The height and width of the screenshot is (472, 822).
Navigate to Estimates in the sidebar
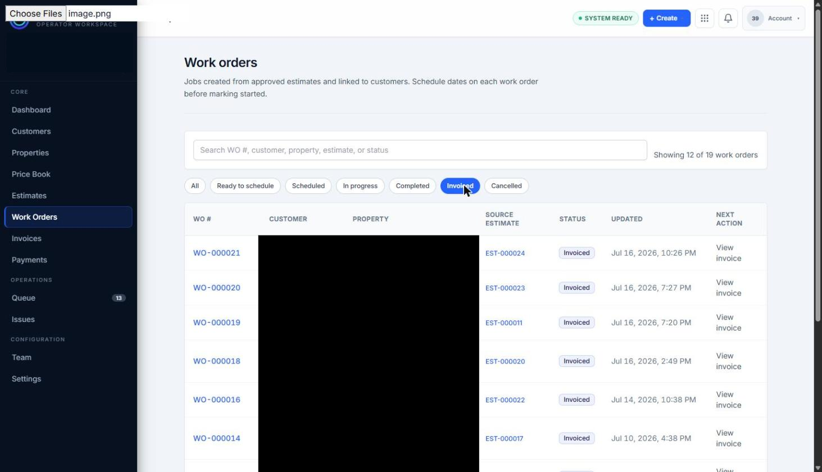(x=68, y=196)
